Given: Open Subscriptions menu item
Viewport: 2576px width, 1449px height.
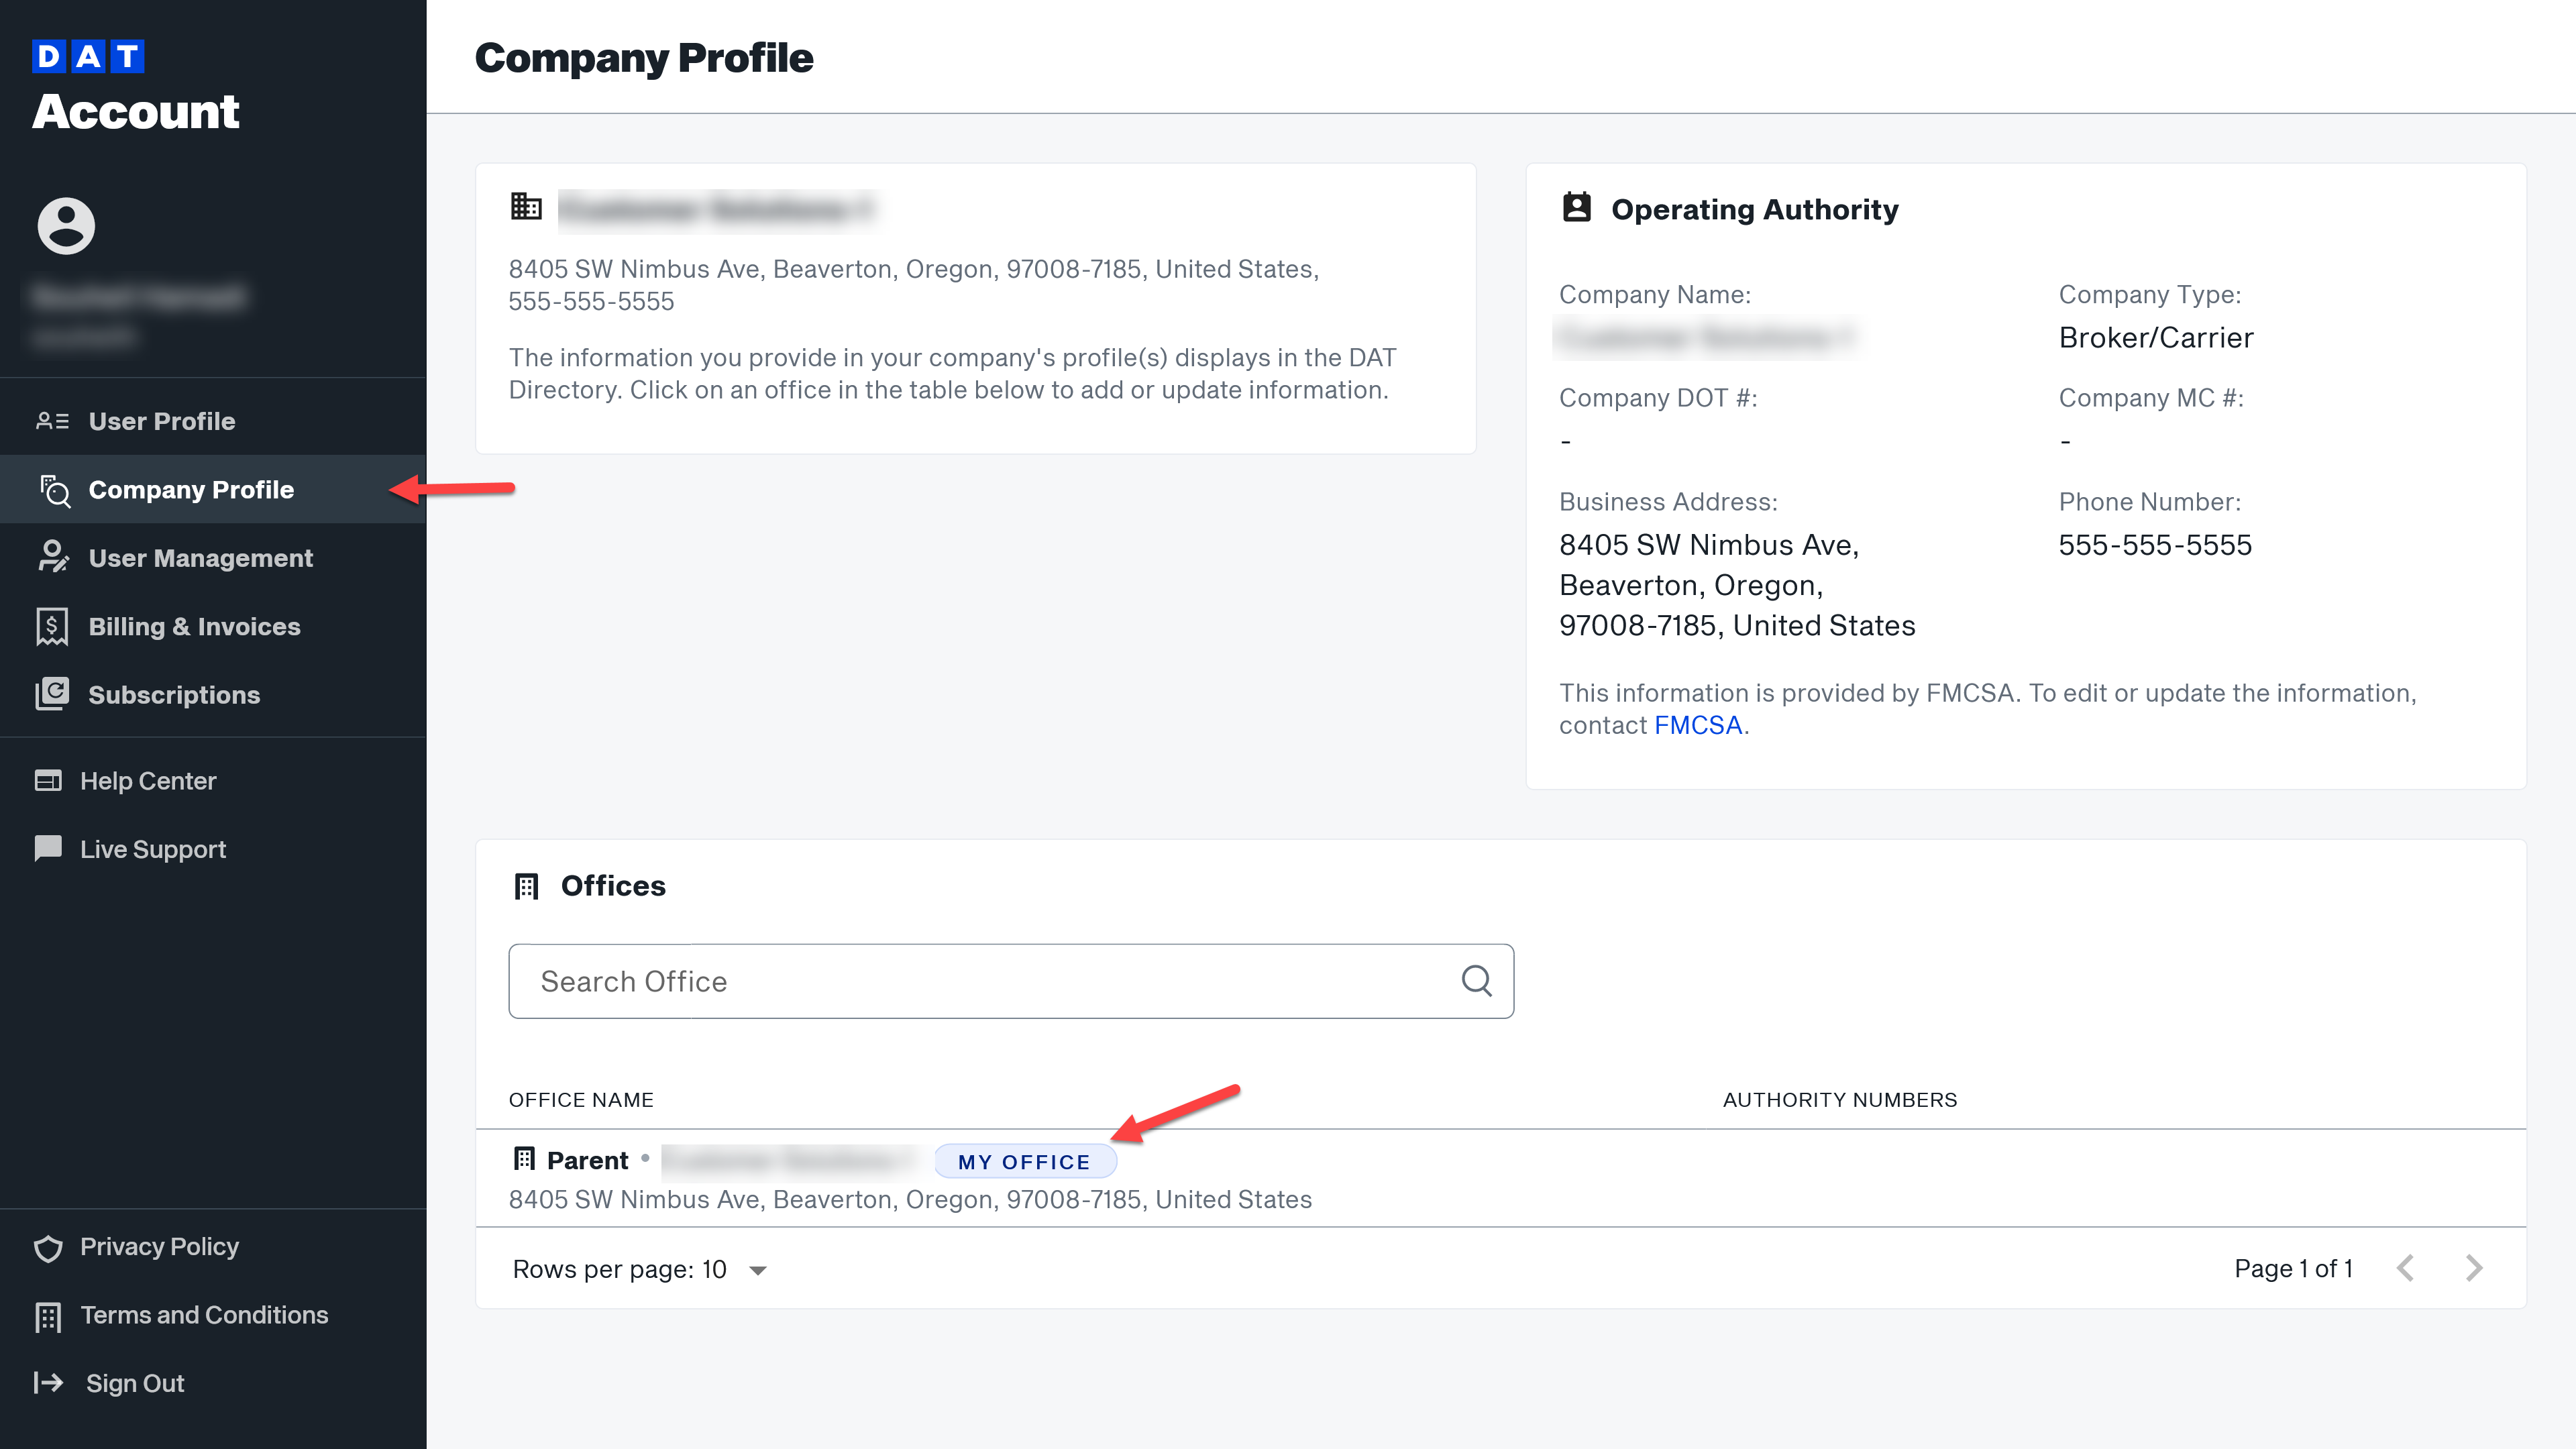Looking at the screenshot, I should [213, 695].
